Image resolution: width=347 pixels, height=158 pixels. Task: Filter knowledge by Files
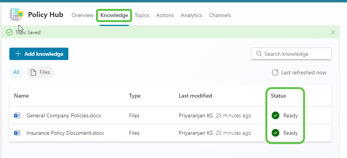click(40, 72)
